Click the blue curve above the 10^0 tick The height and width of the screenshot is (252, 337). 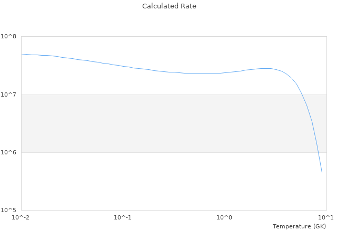point(225,72)
